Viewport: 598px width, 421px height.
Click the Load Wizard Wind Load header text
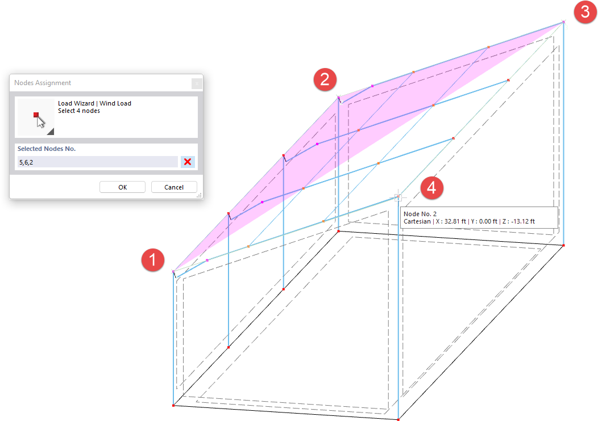(x=94, y=103)
